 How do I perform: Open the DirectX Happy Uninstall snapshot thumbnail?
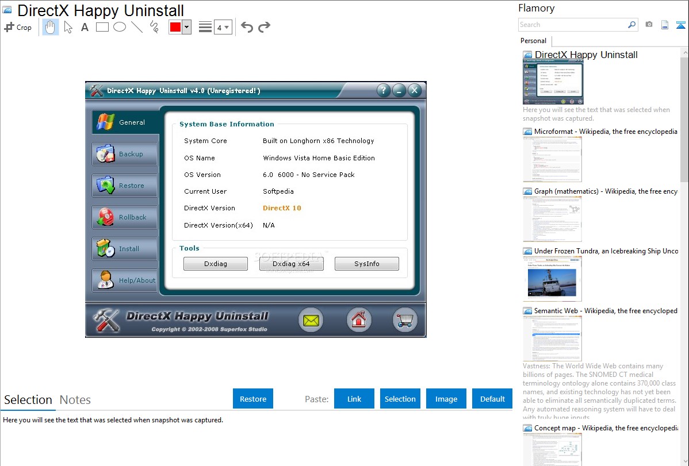click(x=553, y=82)
